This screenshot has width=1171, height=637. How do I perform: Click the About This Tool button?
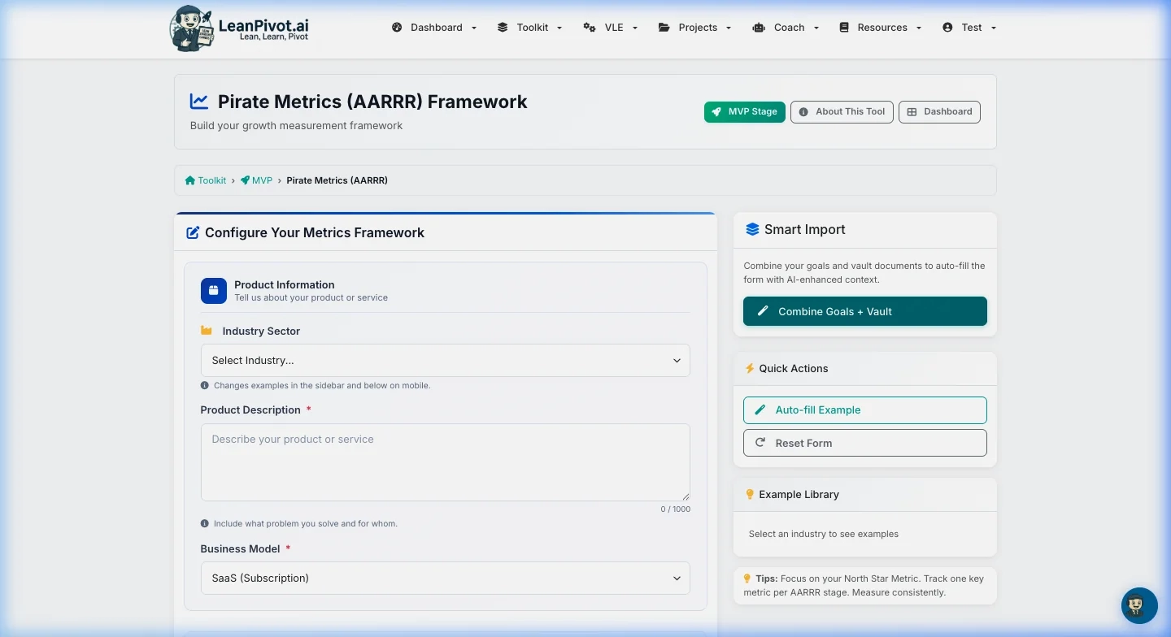tap(842, 112)
